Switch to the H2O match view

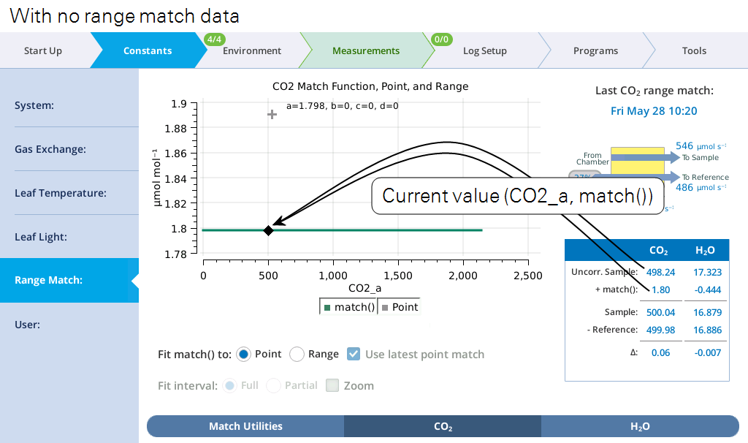pyautogui.click(x=640, y=426)
